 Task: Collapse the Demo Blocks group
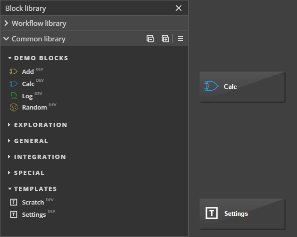(x=10, y=58)
